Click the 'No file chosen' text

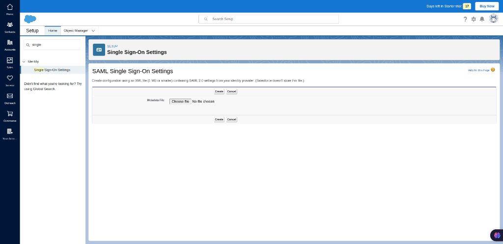click(x=203, y=101)
